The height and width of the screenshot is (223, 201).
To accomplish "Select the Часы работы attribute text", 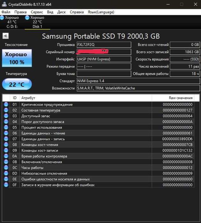I will 32,168.
